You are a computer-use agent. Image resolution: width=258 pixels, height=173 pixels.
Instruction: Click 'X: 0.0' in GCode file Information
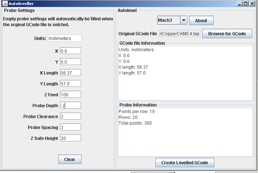pyautogui.click(x=124, y=56)
